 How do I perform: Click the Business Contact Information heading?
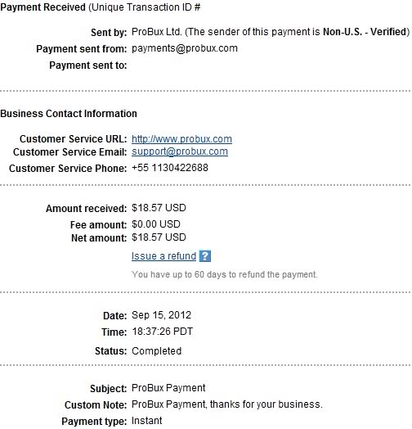pos(69,114)
